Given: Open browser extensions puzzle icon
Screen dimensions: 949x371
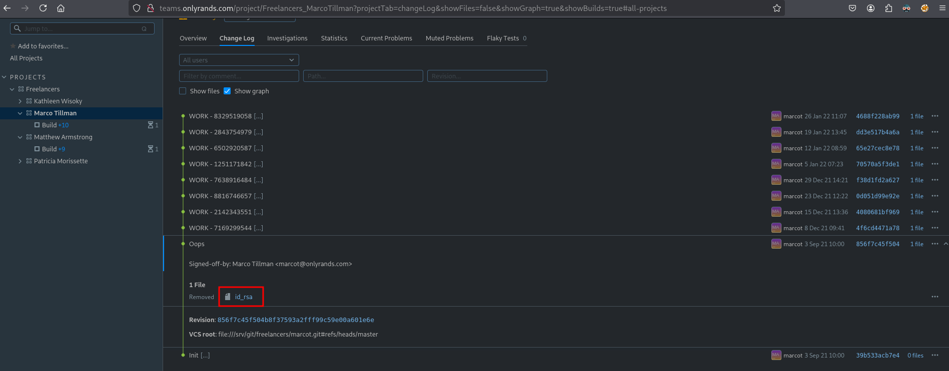Looking at the screenshot, I should click(888, 8).
